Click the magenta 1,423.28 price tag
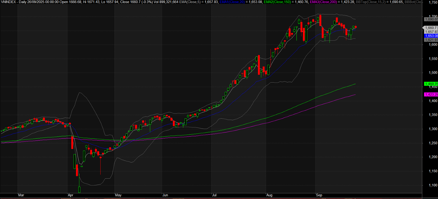 pyautogui.click(x=431, y=95)
